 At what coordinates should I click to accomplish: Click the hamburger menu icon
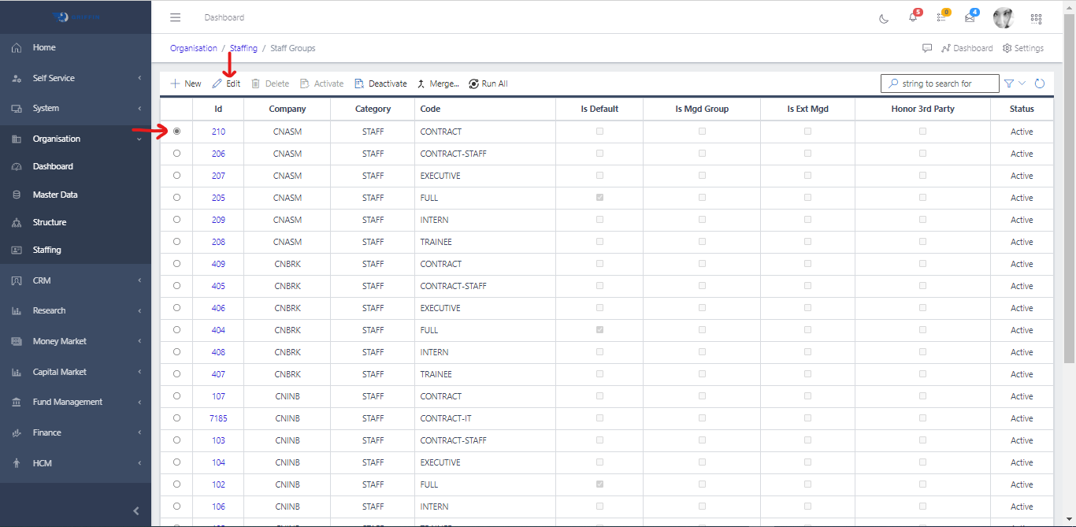(x=176, y=17)
